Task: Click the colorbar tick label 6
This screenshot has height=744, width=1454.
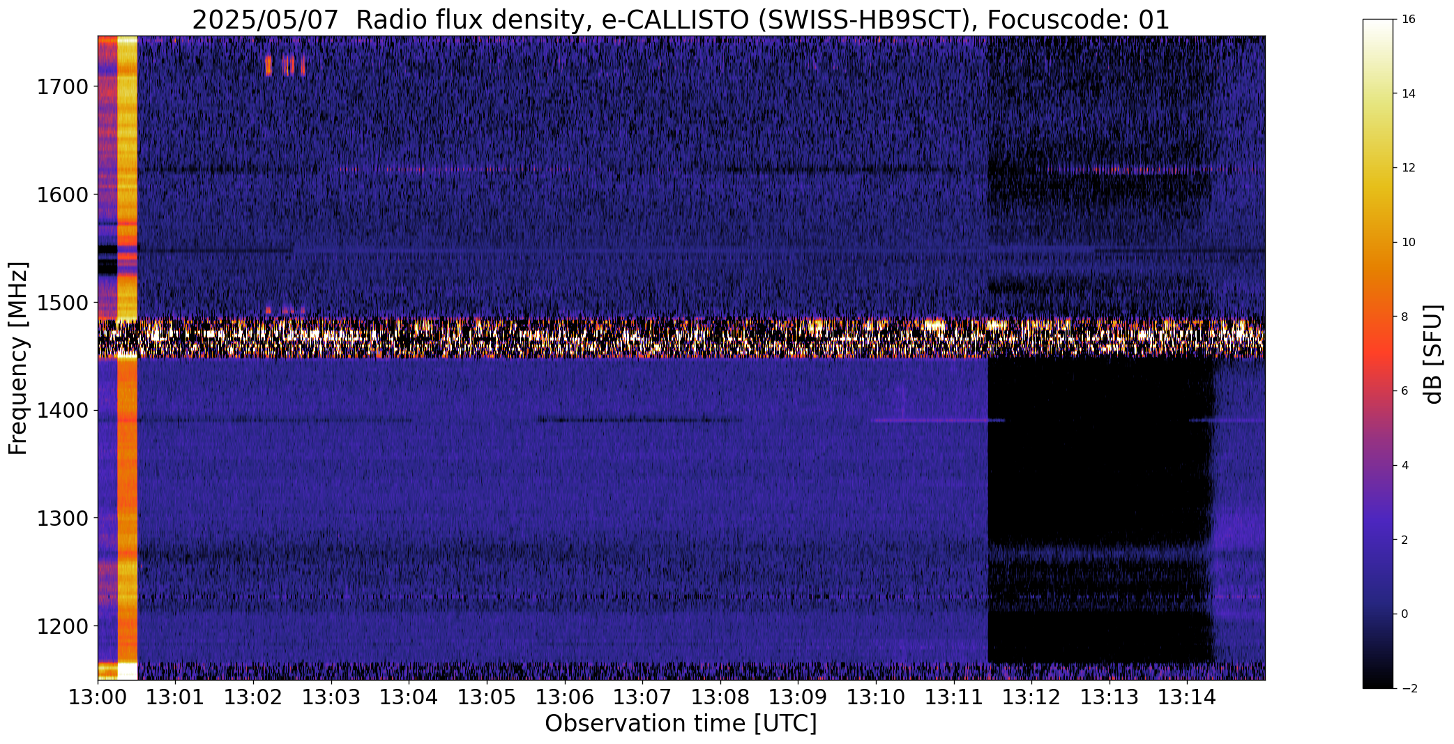Action: click(x=1404, y=391)
